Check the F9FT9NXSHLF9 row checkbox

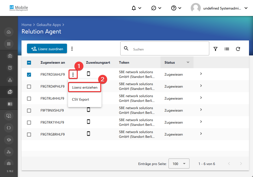[29, 111]
